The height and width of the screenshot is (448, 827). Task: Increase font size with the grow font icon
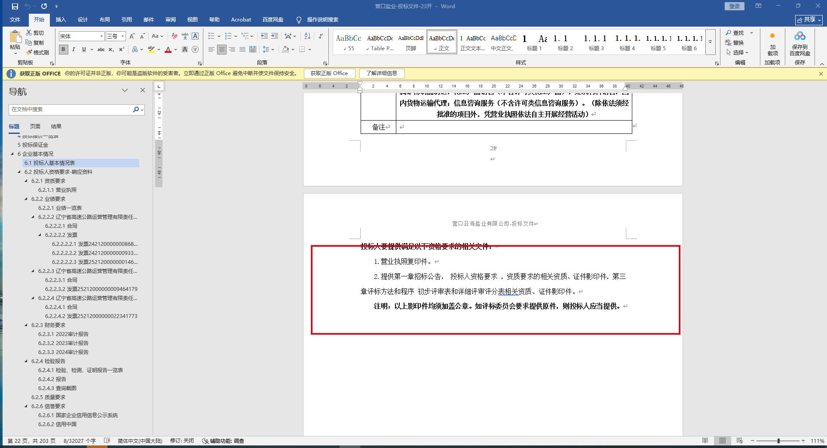pos(132,36)
